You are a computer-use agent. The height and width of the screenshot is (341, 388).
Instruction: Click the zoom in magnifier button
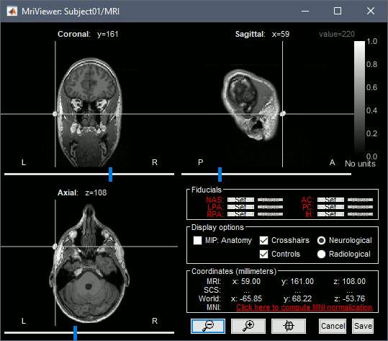[x=248, y=326]
